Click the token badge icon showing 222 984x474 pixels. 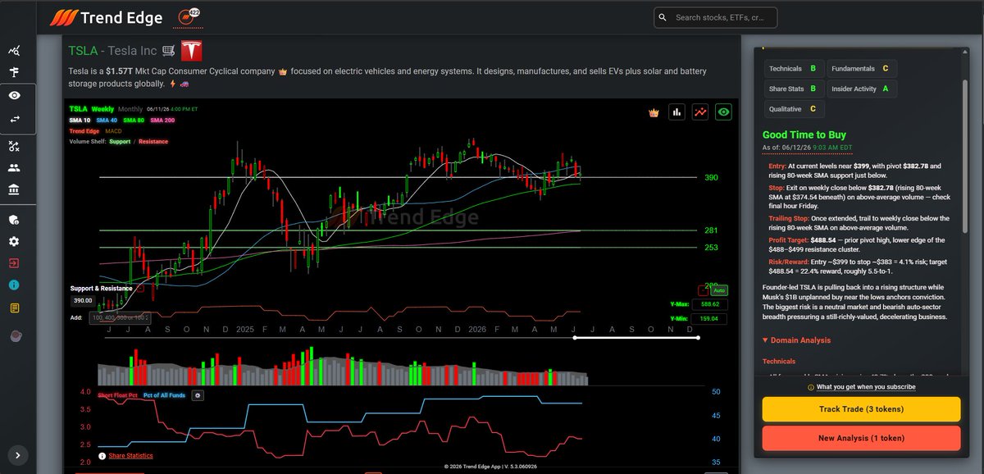click(x=188, y=16)
